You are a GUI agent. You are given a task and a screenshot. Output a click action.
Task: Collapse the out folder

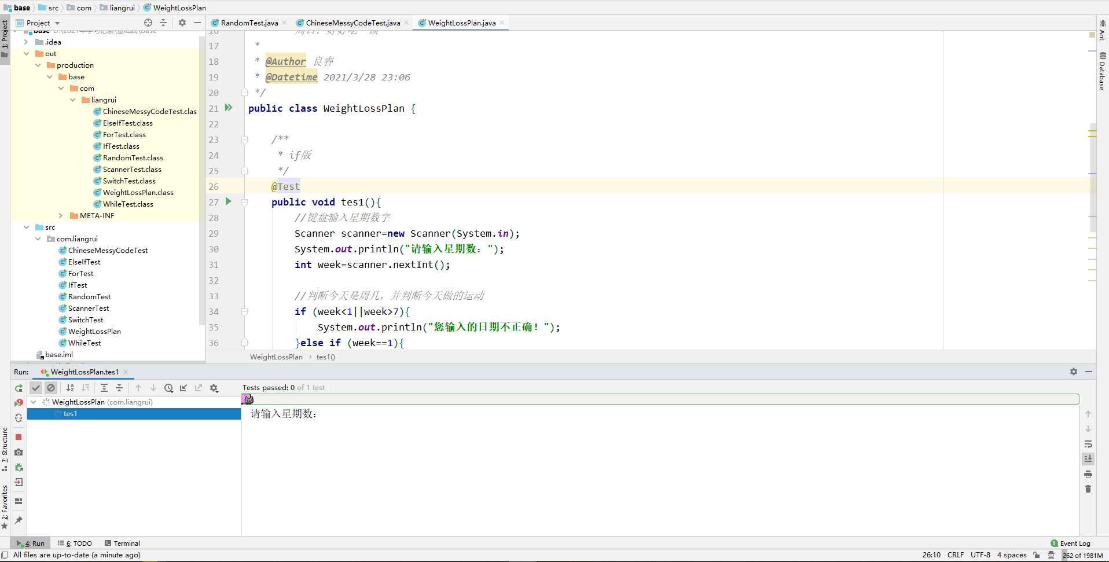click(x=26, y=53)
